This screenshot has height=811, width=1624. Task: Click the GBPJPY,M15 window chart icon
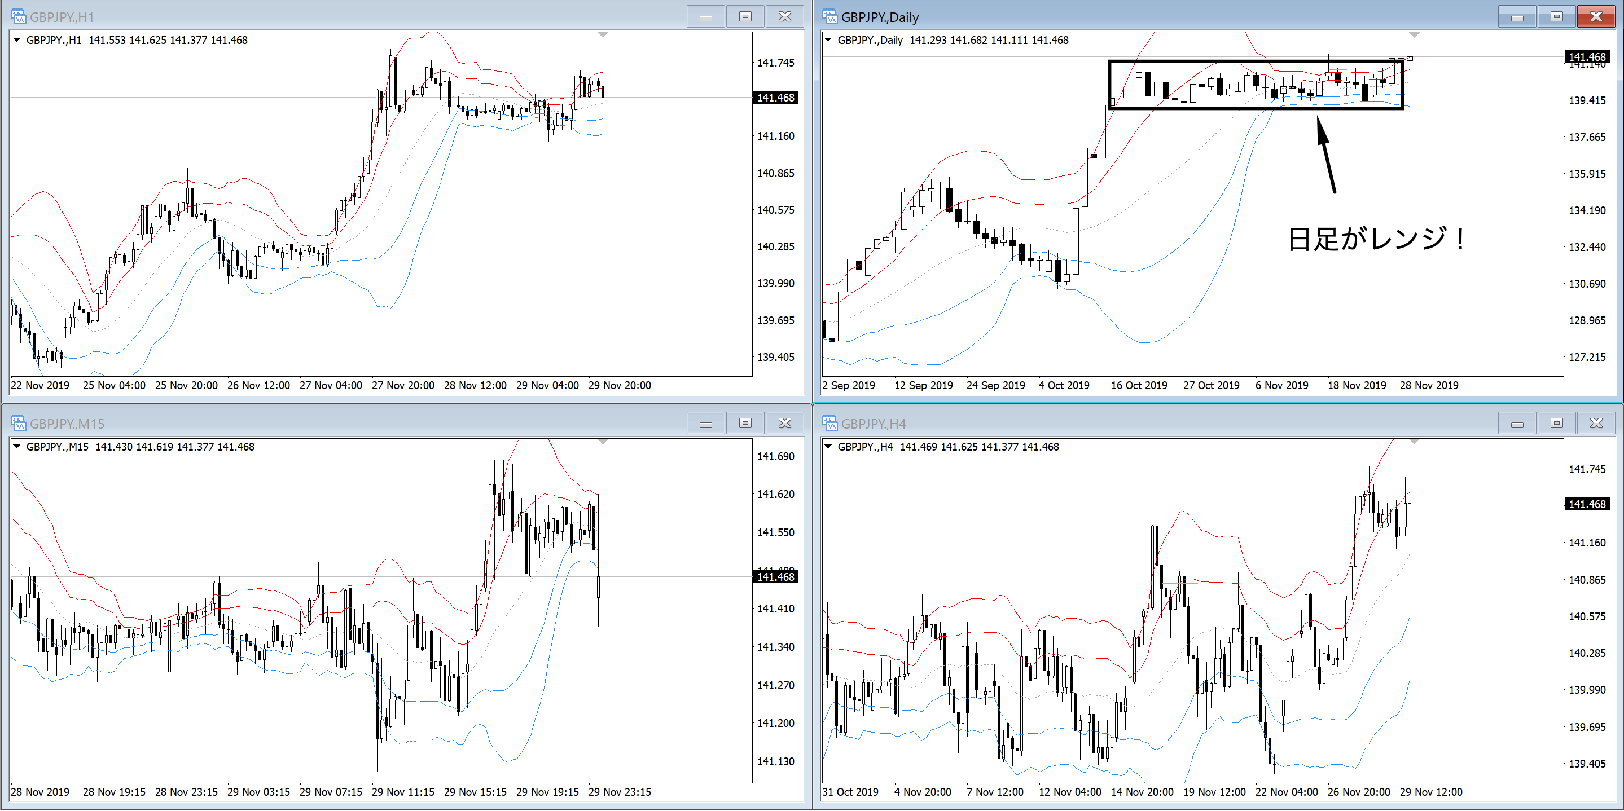click(x=17, y=424)
